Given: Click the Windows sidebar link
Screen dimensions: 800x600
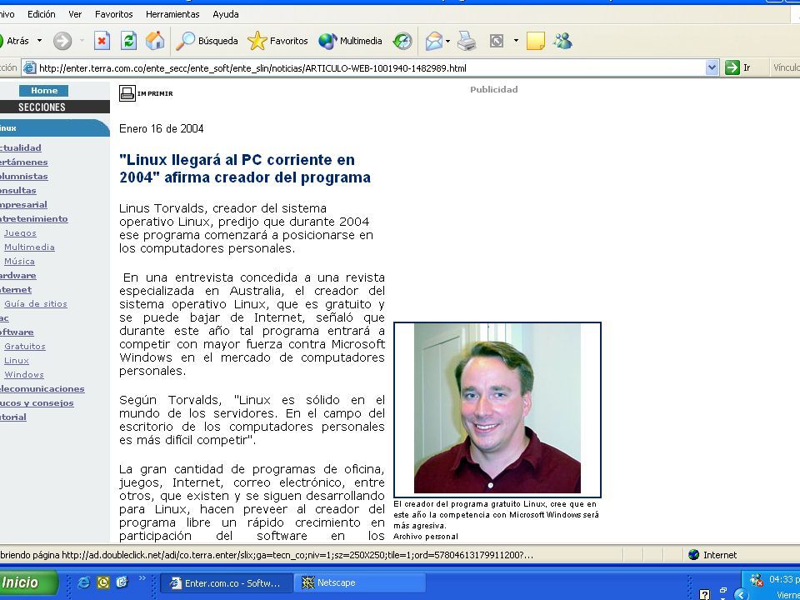Looking at the screenshot, I should coord(24,374).
